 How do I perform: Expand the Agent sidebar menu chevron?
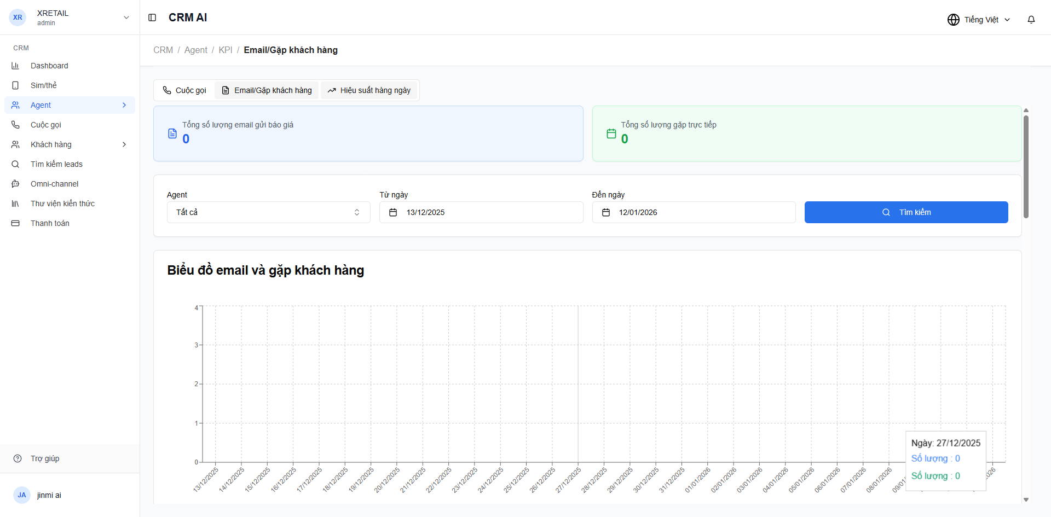(124, 105)
